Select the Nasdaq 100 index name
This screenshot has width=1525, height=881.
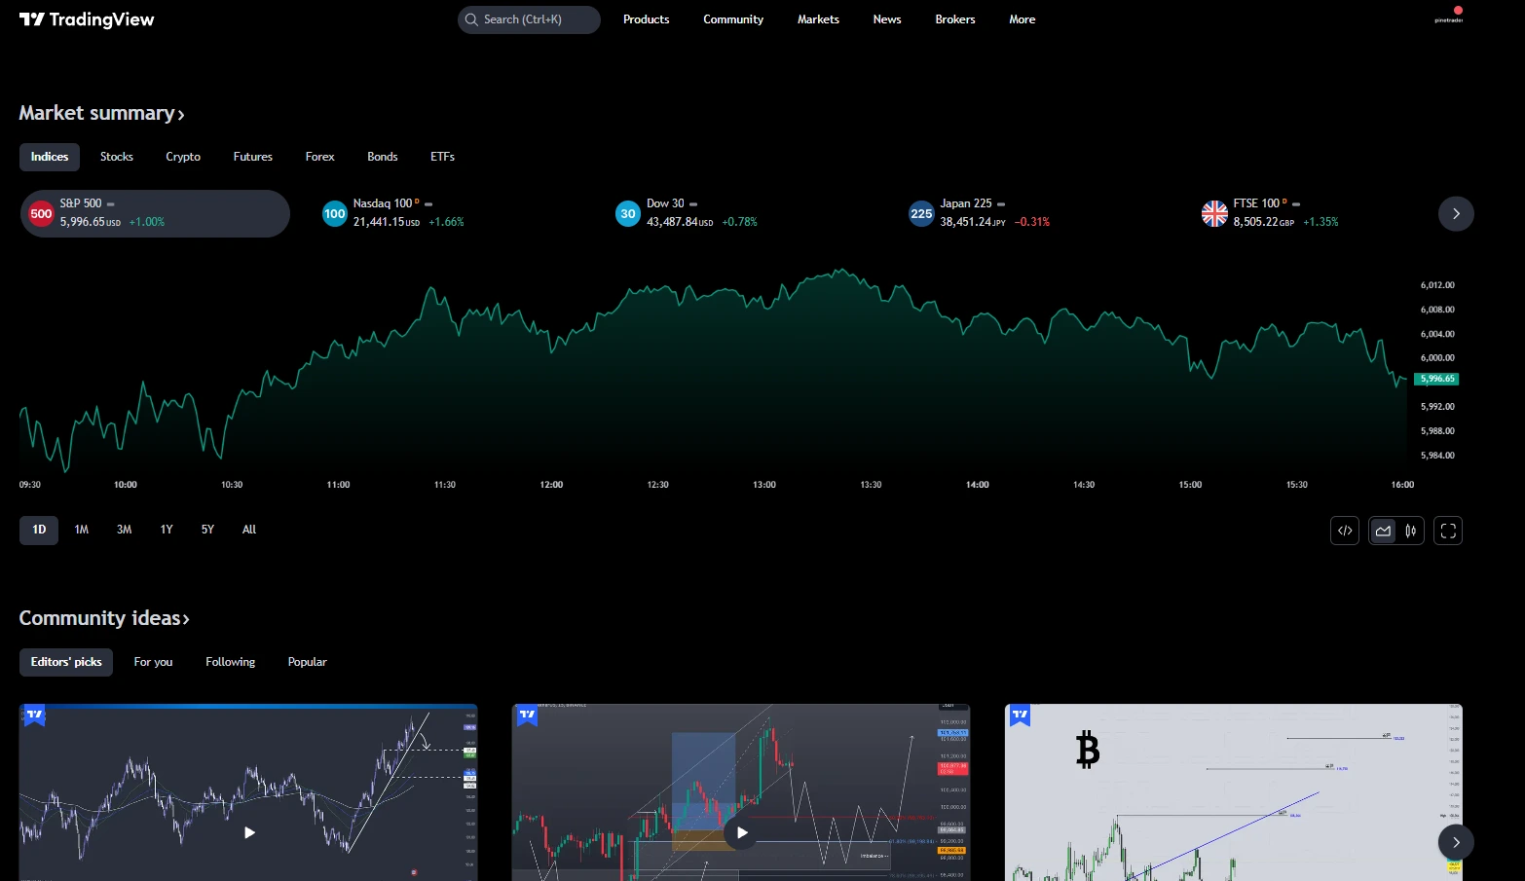tap(383, 203)
